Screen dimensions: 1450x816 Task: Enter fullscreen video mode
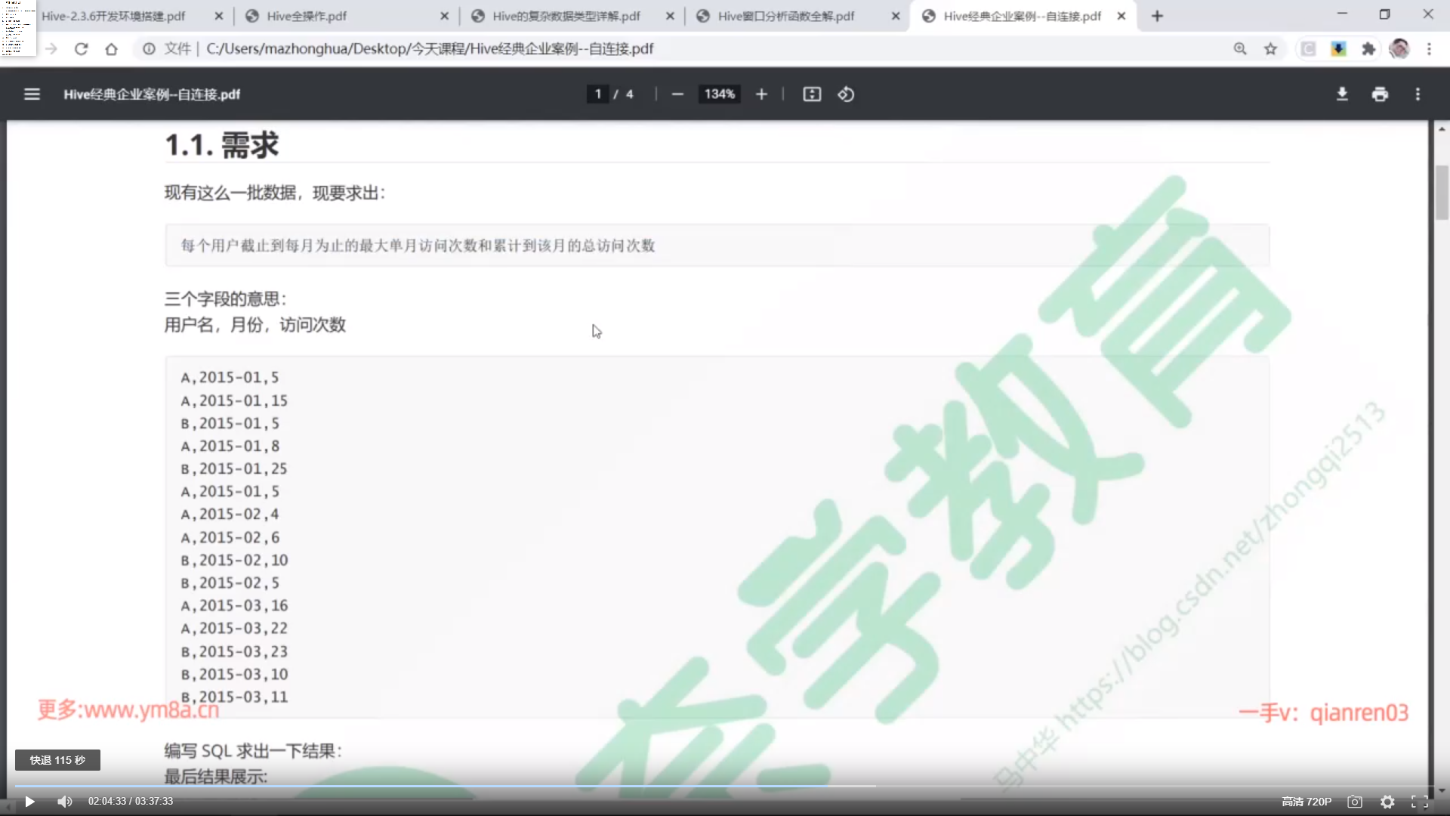click(1420, 802)
